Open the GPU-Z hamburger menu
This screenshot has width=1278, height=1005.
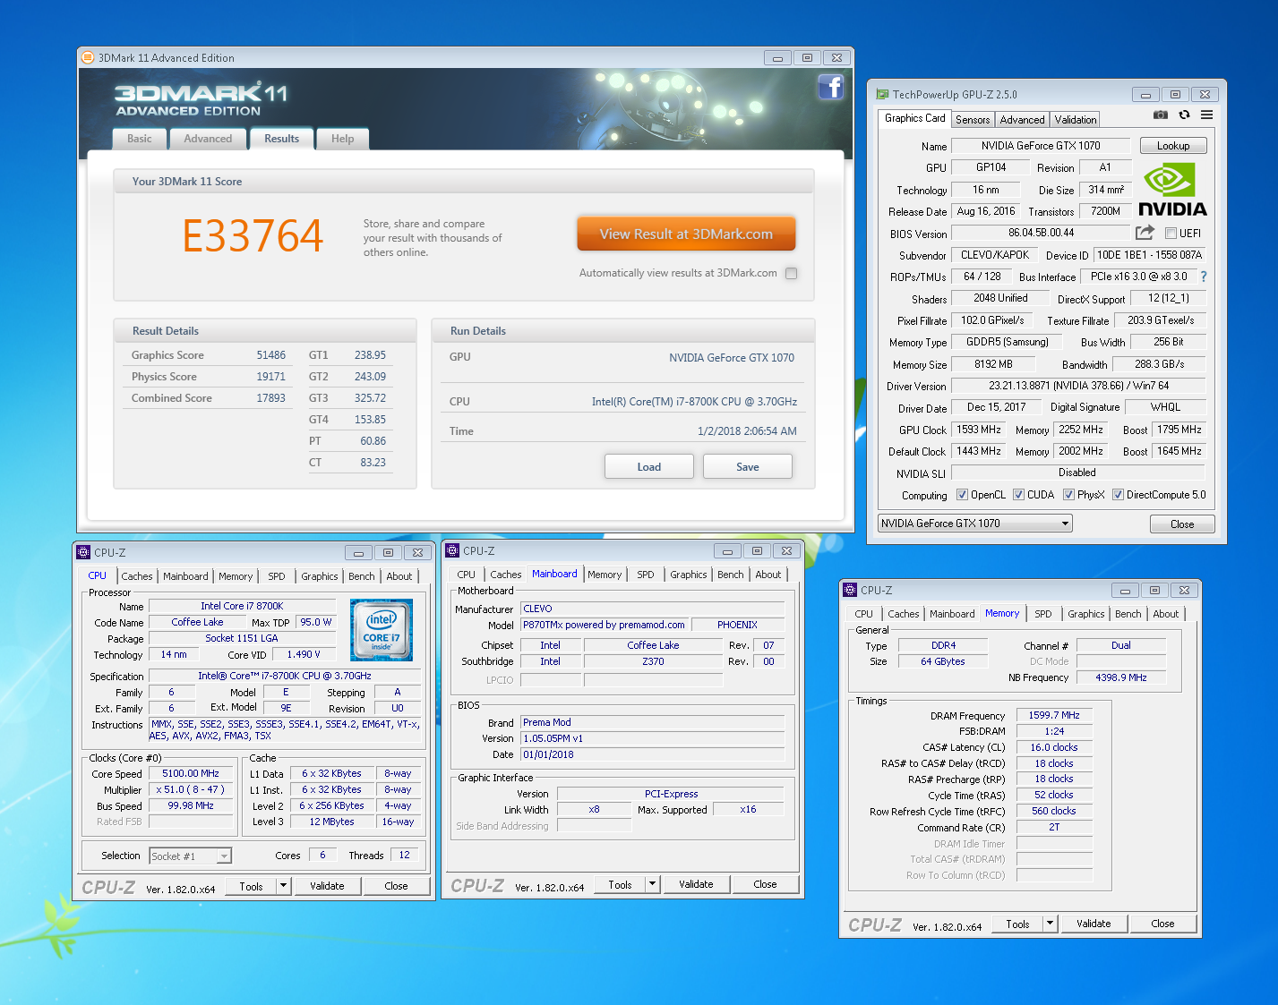(x=1207, y=115)
